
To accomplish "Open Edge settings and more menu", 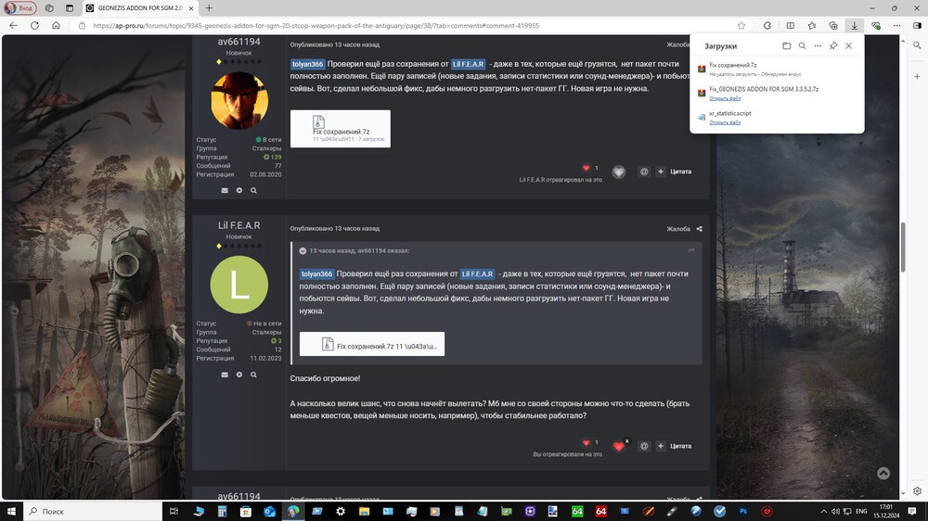I will [x=897, y=25].
